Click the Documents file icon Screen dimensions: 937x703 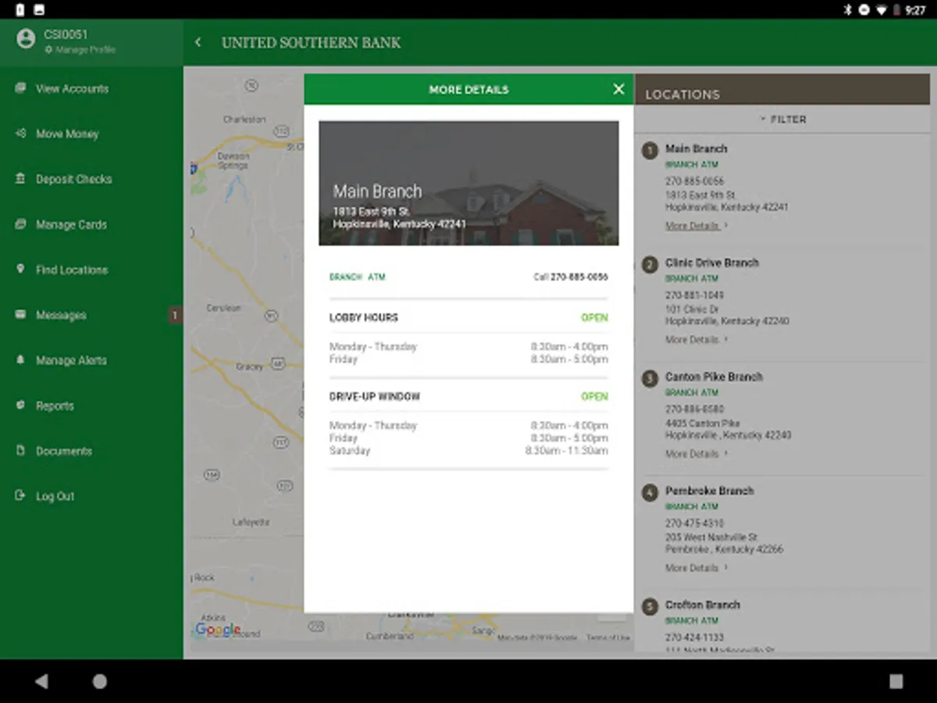coord(20,451)
